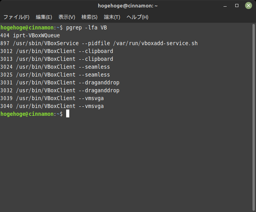Click the window title hogehoge@cinnamon: ~
This screenshot has height=212, width=256.
pos(128,6)
